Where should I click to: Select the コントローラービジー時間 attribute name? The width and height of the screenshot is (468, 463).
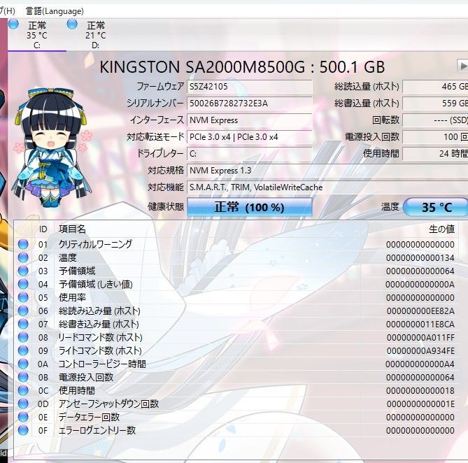[x=102, y=364]
